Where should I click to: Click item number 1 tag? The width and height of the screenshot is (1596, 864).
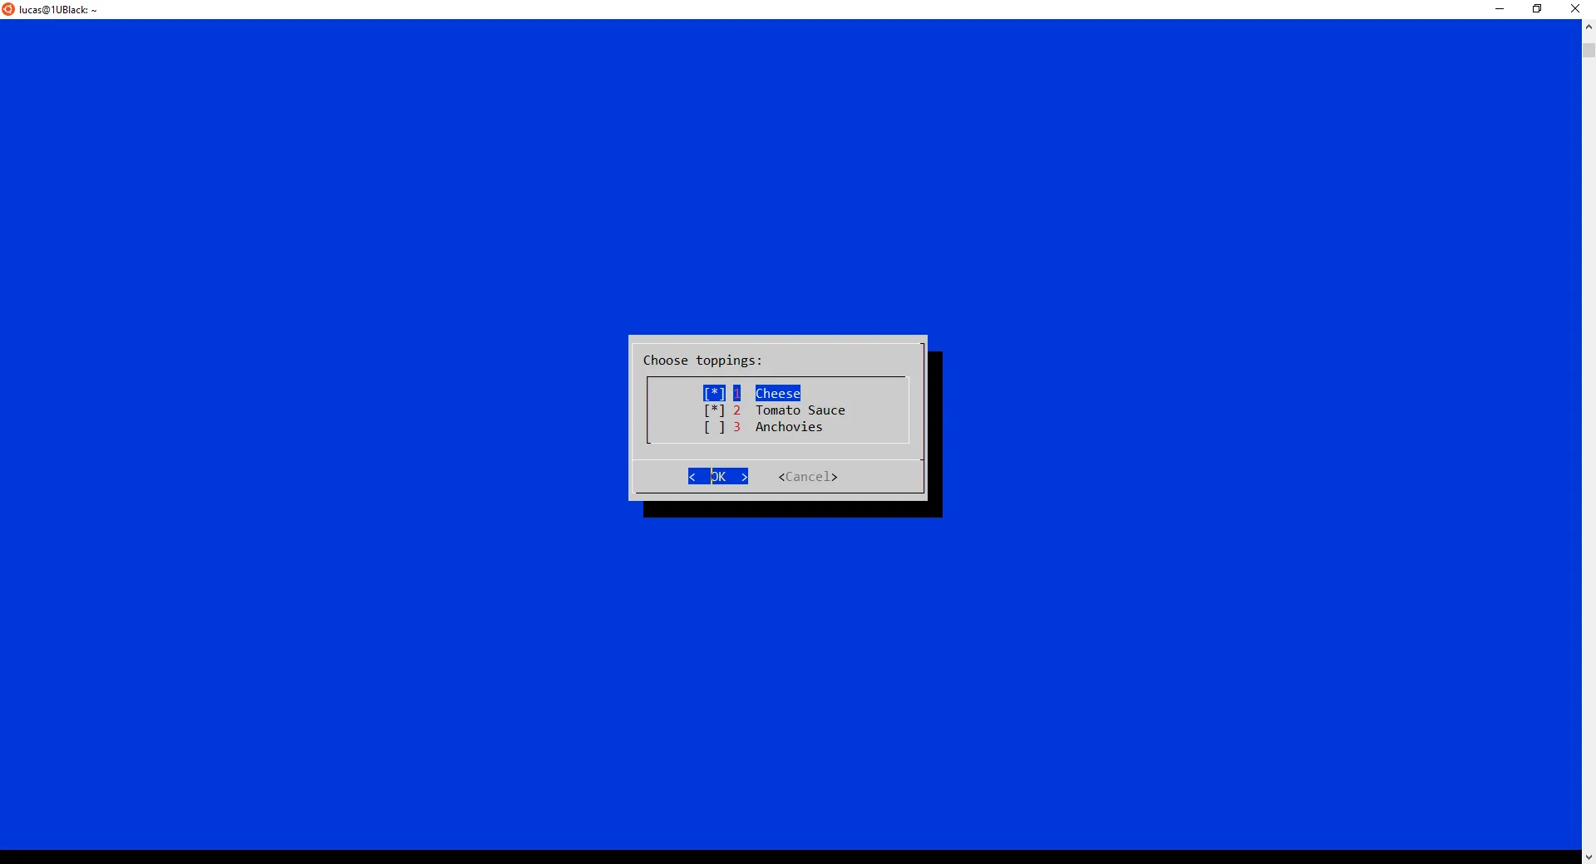click(x=736, y=394)
